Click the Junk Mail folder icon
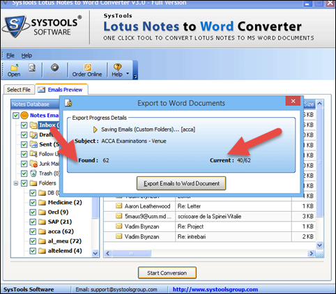Viewport: 336px width, 294px height. [33, 164]
